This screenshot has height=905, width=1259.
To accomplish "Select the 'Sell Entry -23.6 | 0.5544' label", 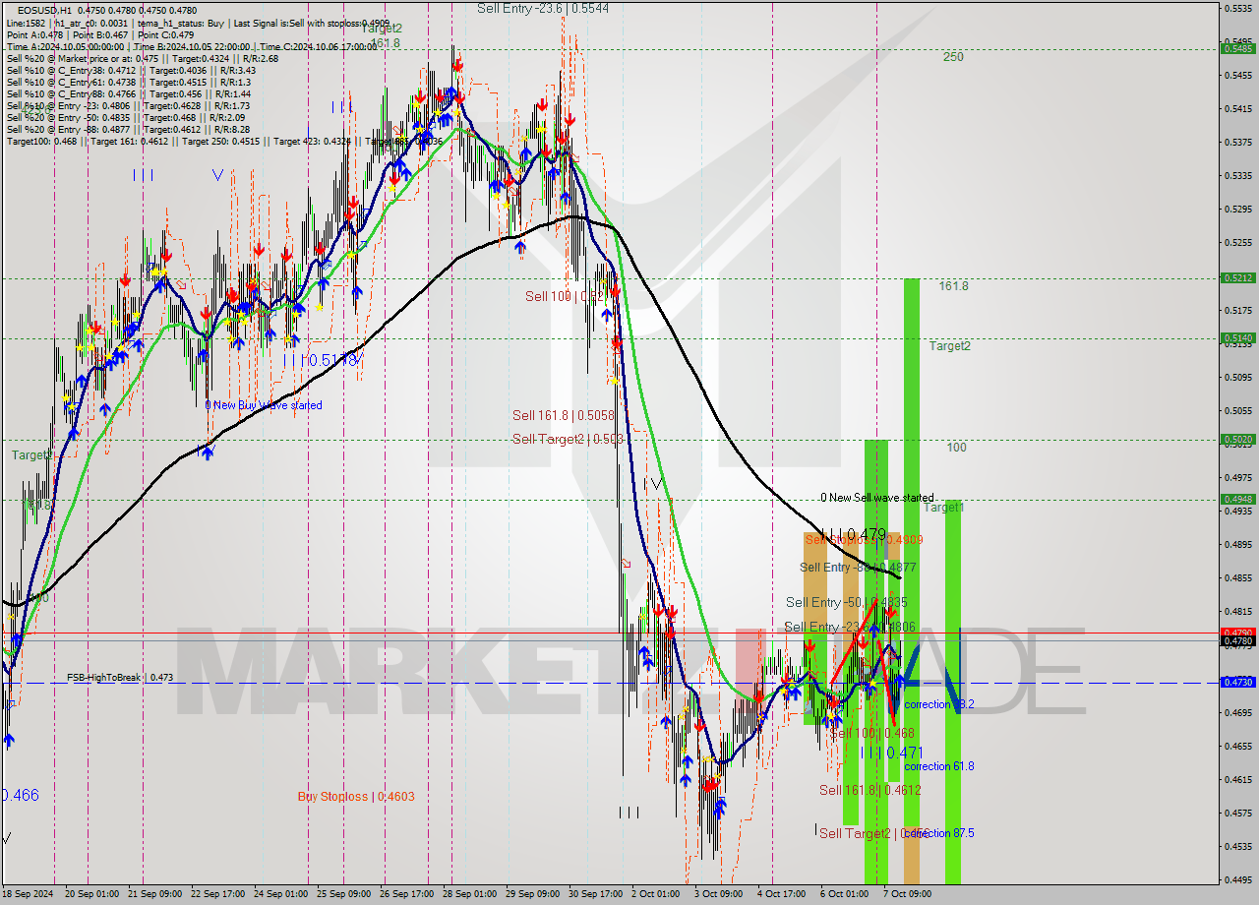I will 543,8.
